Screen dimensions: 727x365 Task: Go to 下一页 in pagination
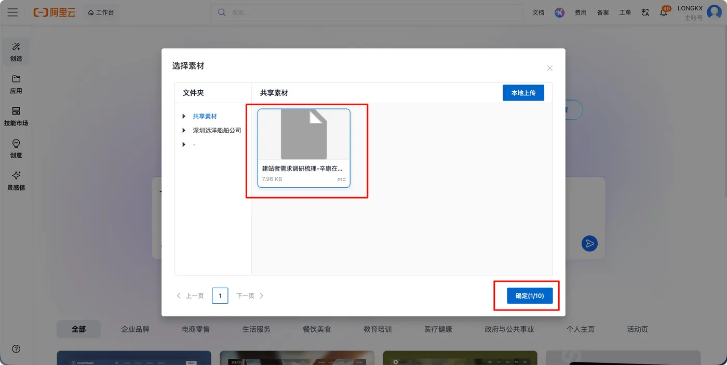250,296
